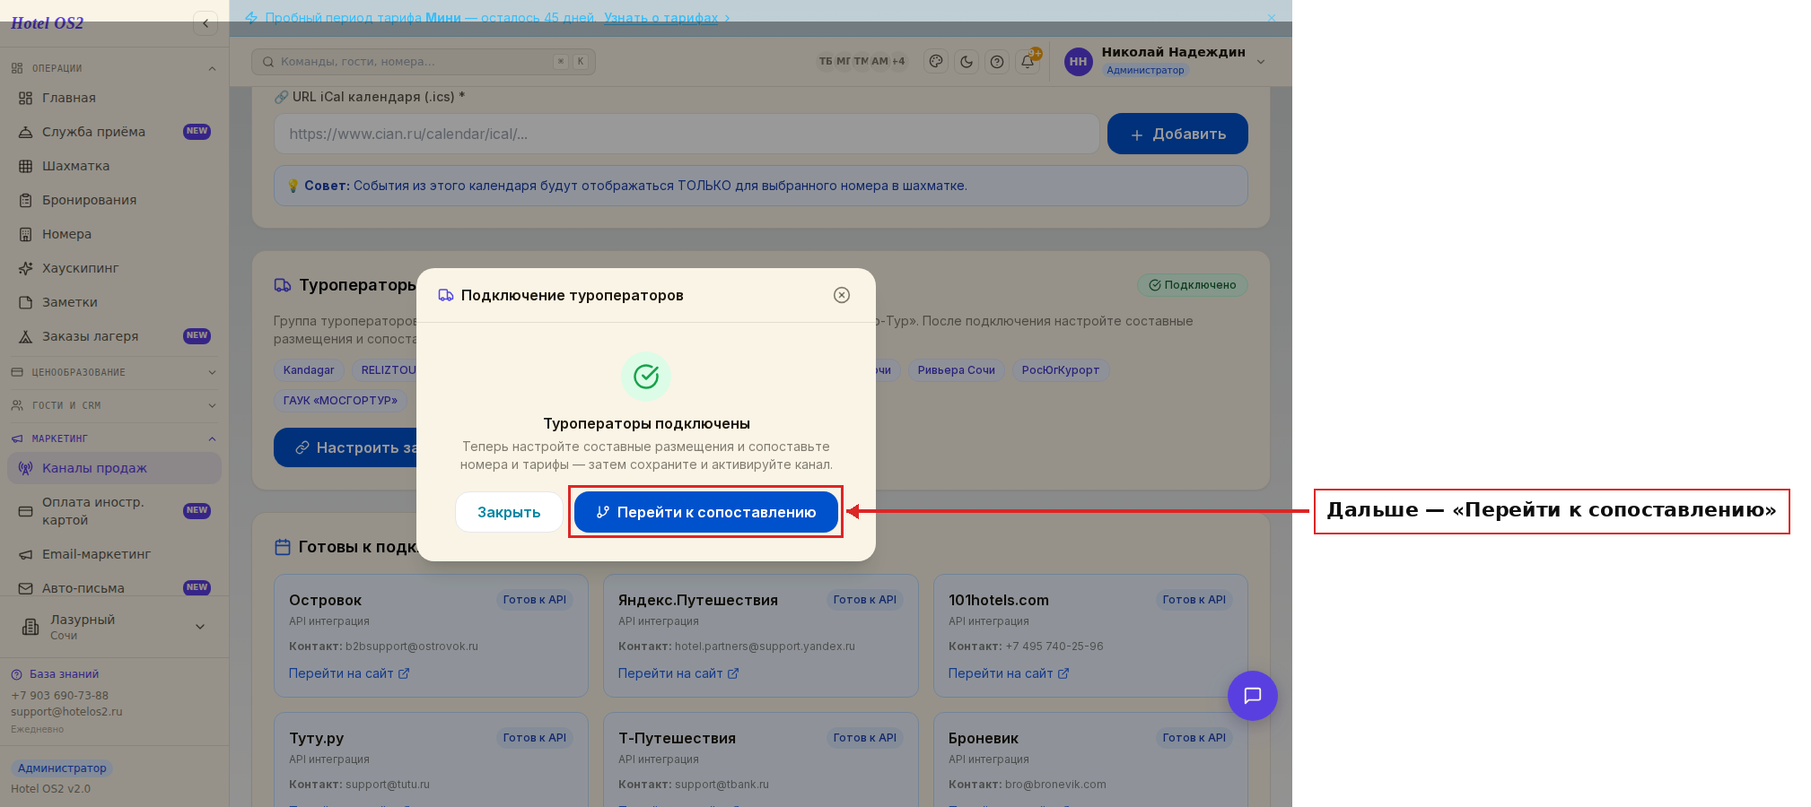1811x807 pixels.
Task: Click ГАУК «МОСГОРТУР» tag
Action: click(x=340, y=401)
